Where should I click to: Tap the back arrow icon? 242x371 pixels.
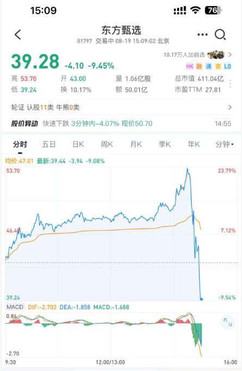tap(18, 34)
